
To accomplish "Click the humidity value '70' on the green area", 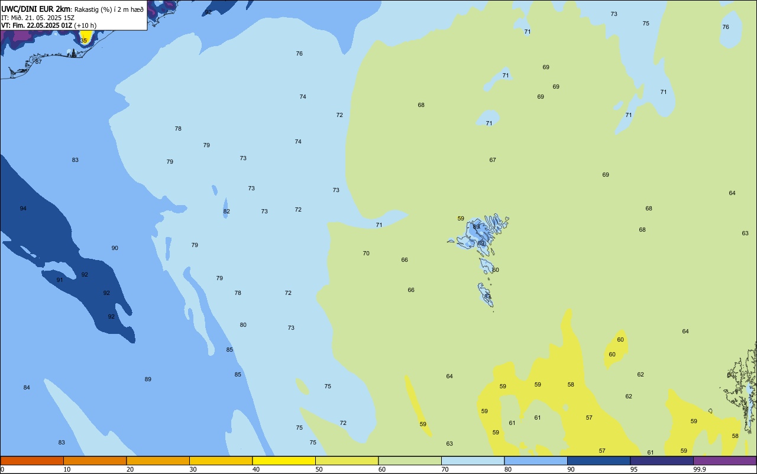I will 366,254.
